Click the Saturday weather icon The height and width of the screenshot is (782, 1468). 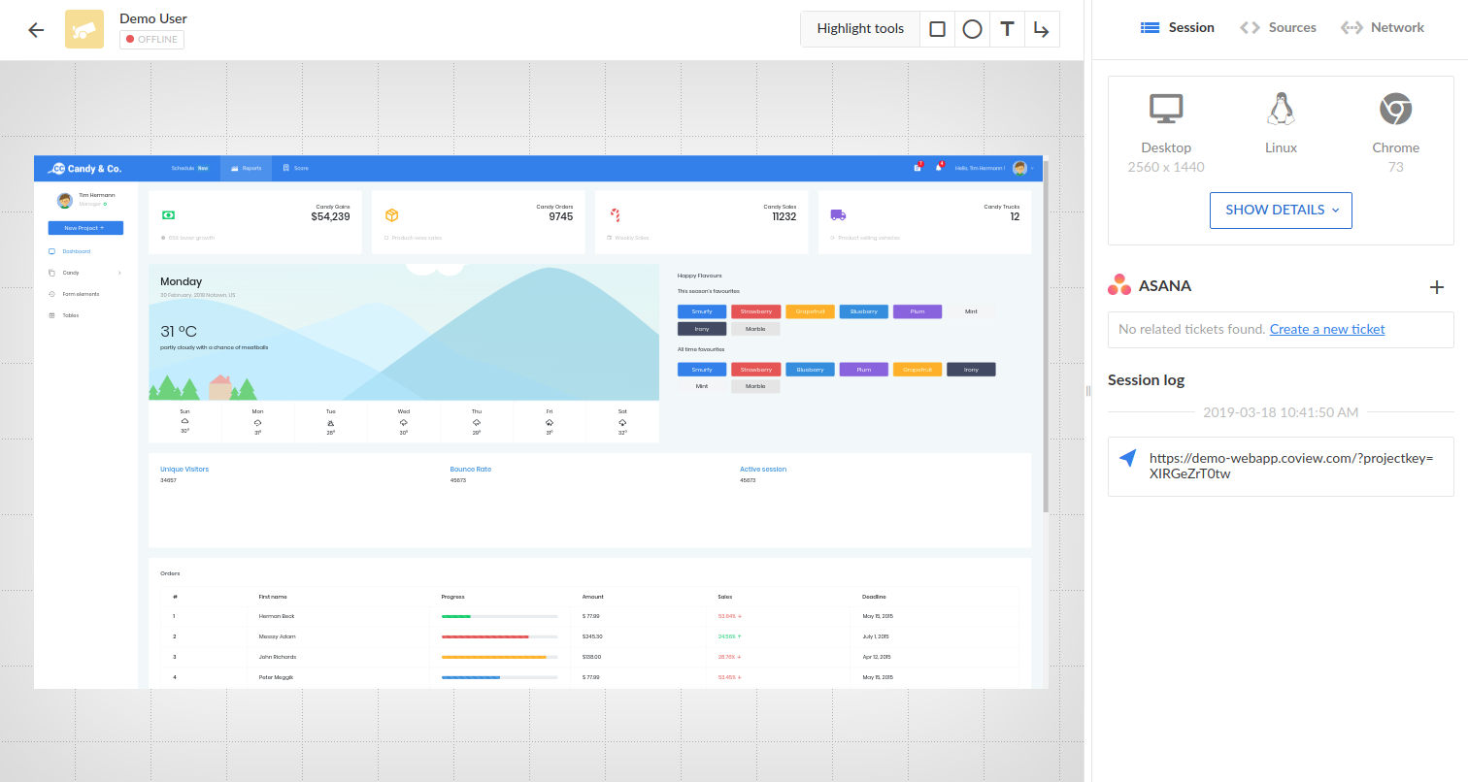(622, 423)
